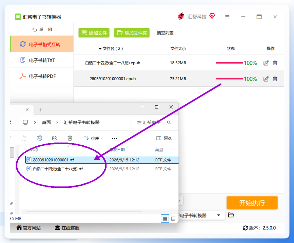Open the Explorer more options ellipsis
Image resolution: width=294 pixels, height=243 pixels.
tap(114, 138)
